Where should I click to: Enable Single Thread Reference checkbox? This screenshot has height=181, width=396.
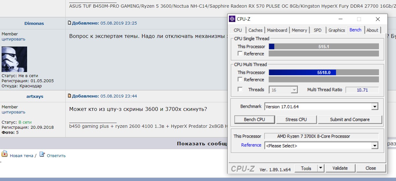point(240,54)
